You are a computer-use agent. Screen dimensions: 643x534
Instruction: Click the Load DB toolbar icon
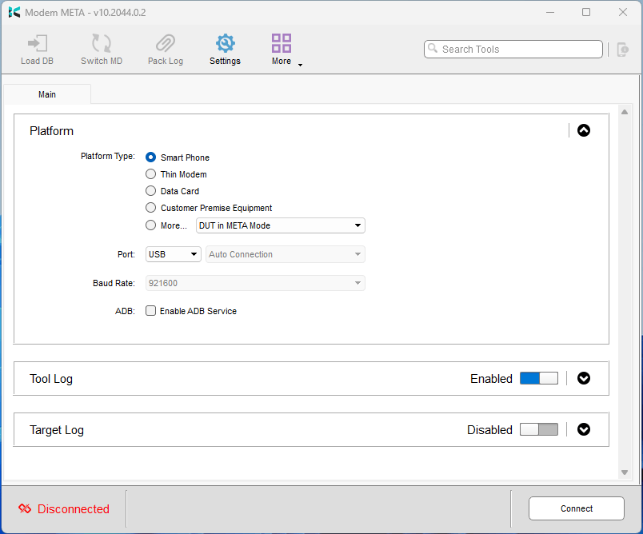pyautogui.click(x=37, y=48)
